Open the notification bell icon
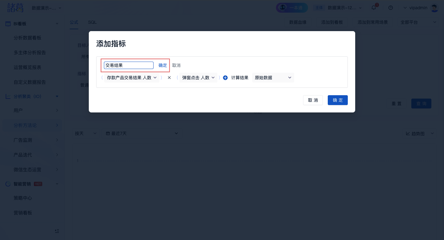The width and height of the screenshot is (444, 240). click(374, 8)
